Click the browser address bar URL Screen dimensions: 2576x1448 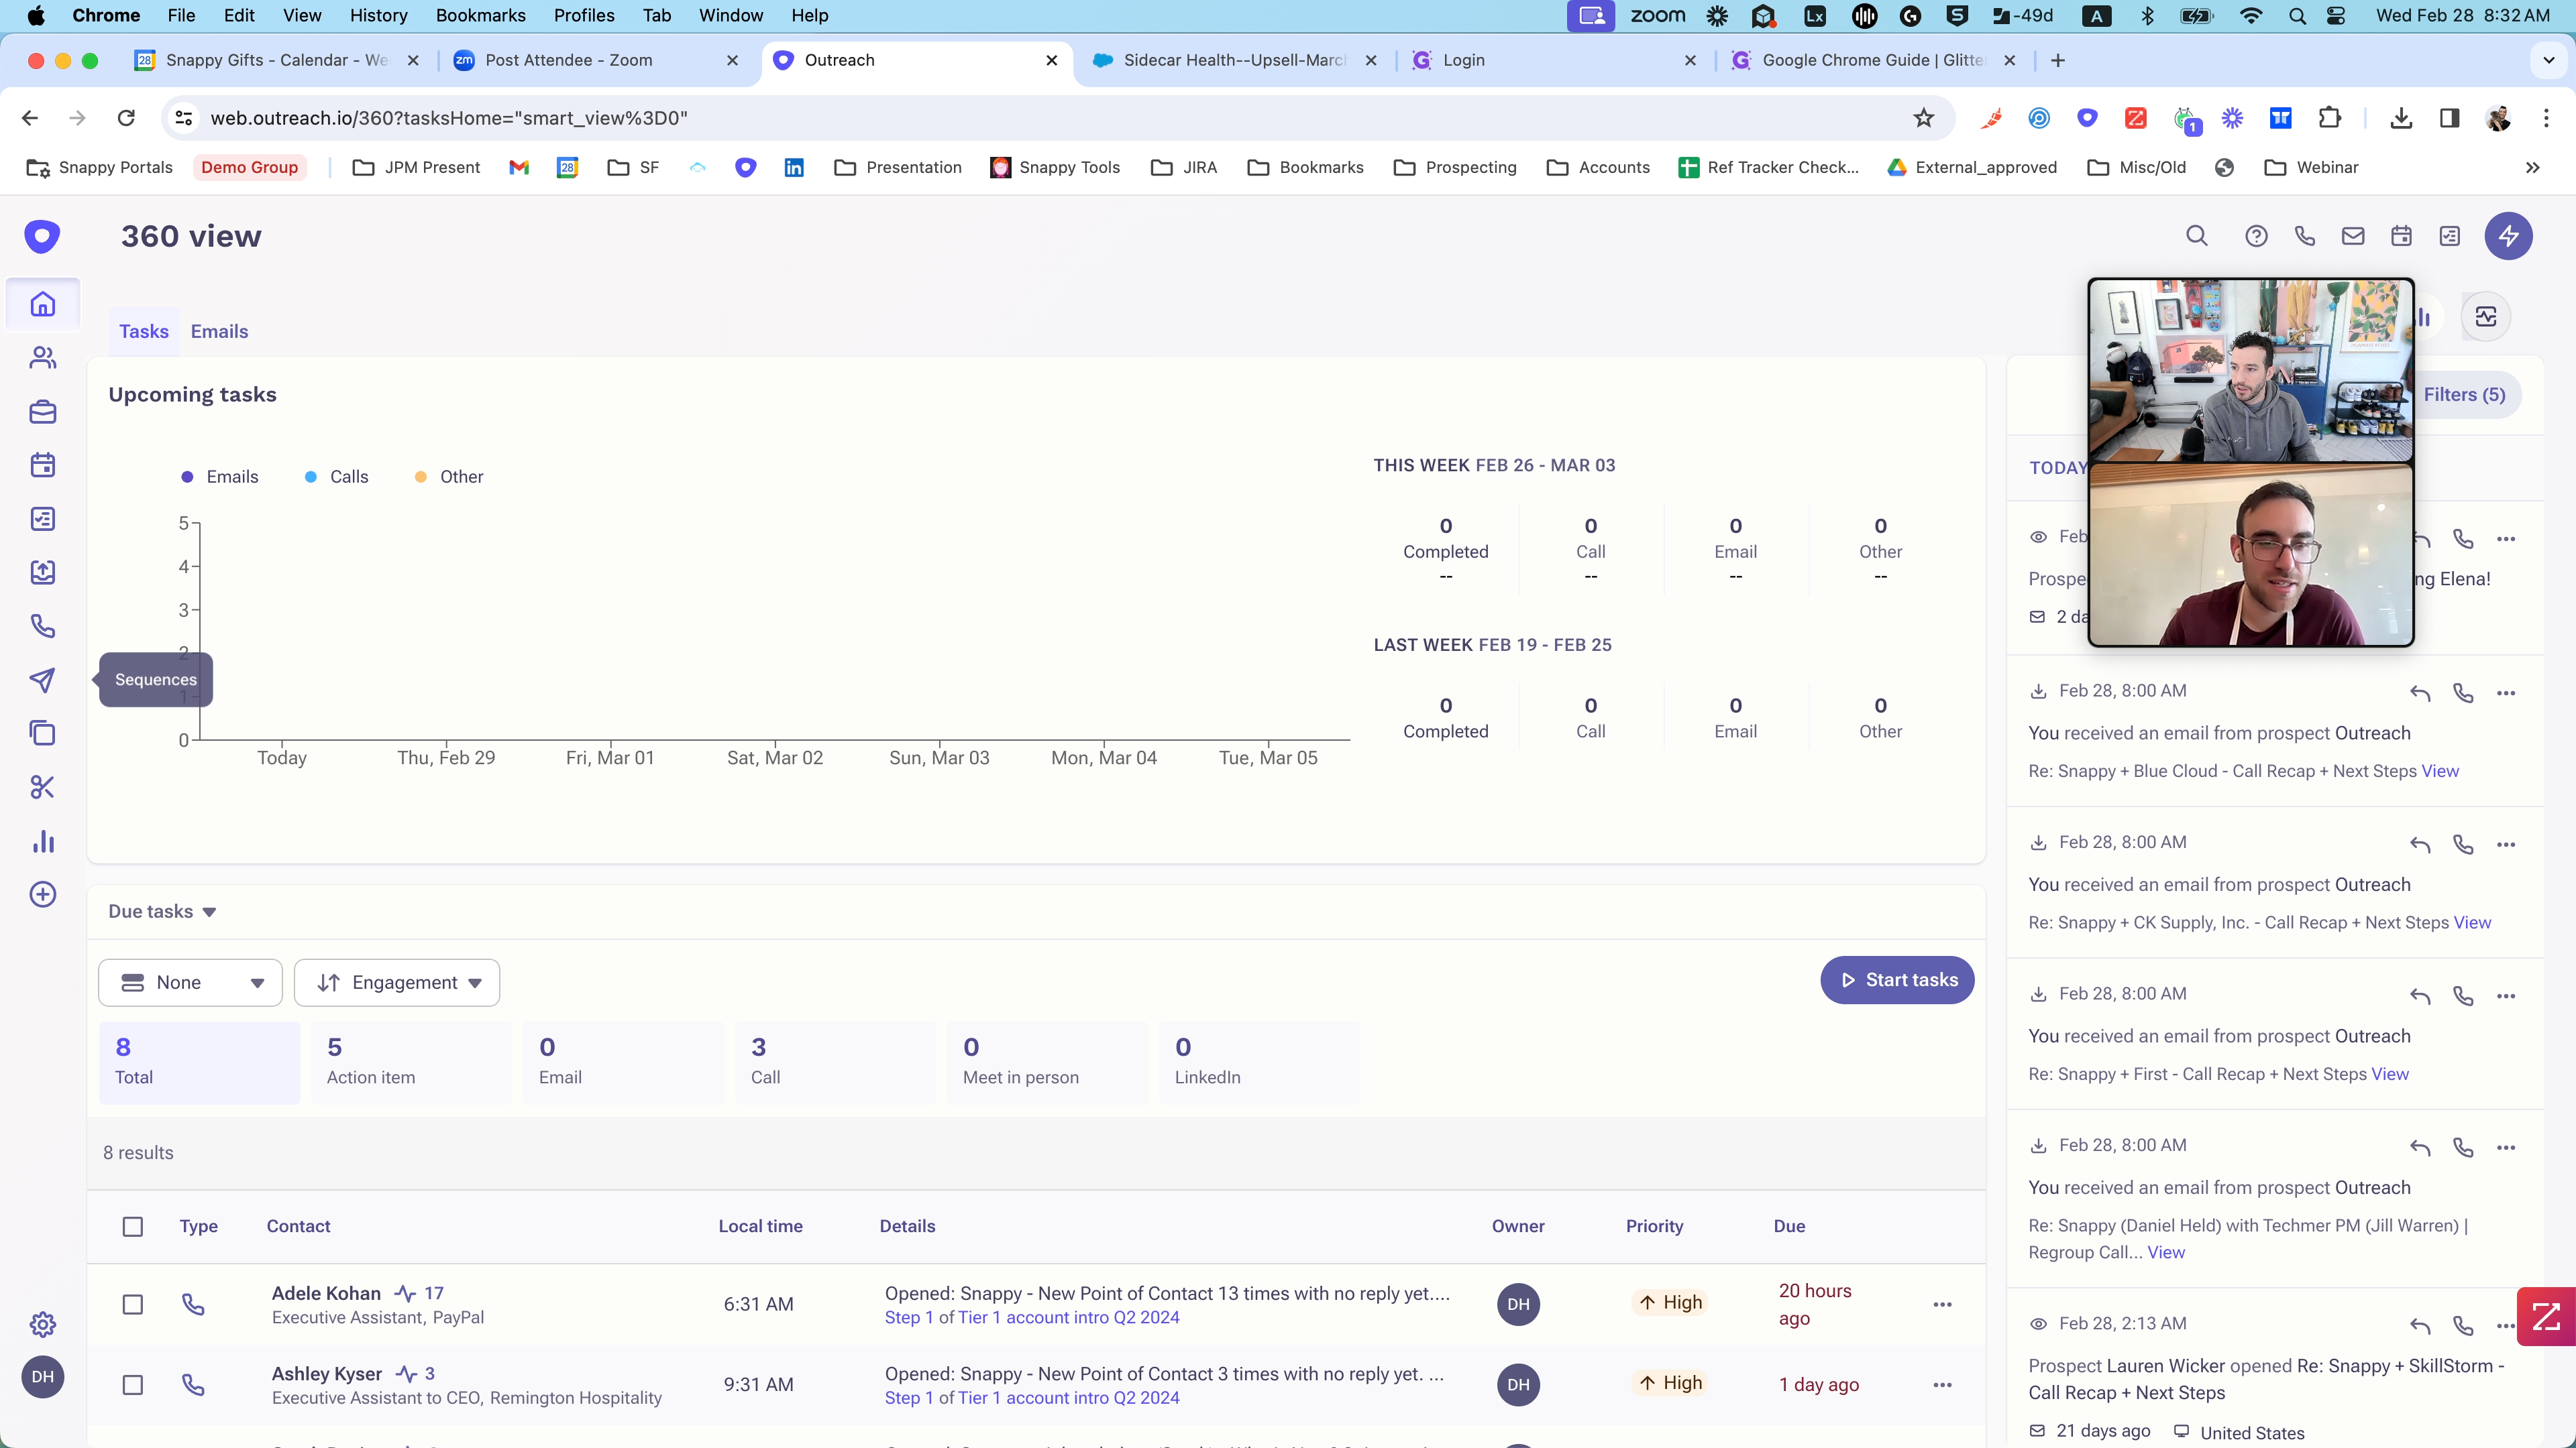449,118
